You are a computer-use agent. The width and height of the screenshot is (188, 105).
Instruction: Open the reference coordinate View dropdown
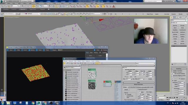(45, 6)
